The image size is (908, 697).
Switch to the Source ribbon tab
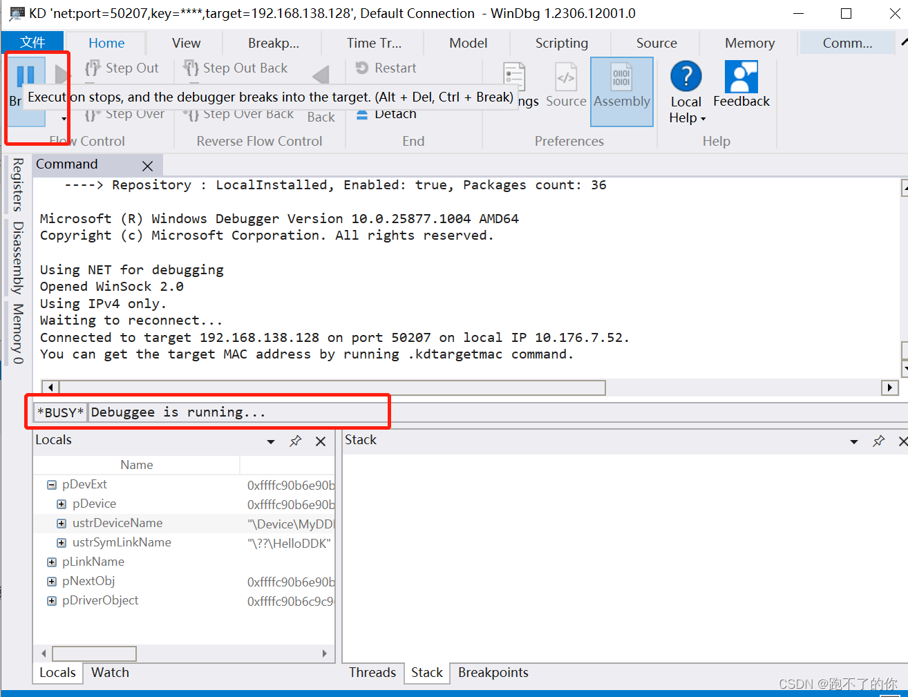[656, 43]
